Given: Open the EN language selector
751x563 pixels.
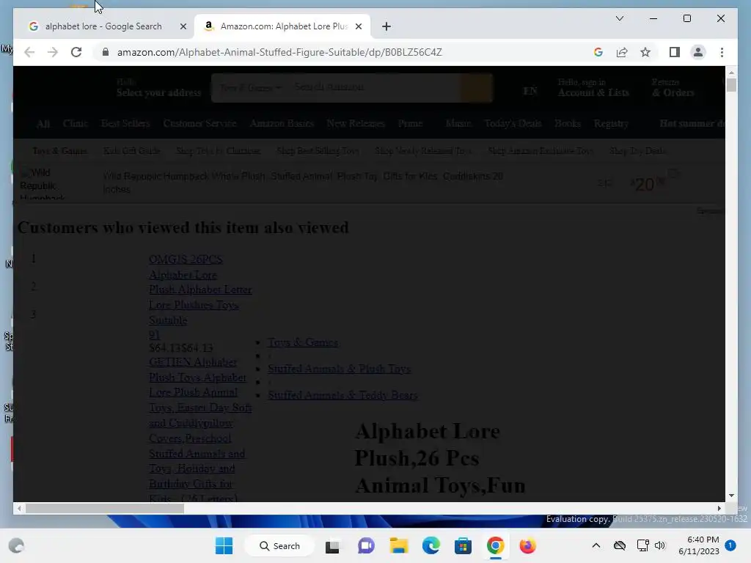Looking at the screenshot, I should tap(530, 91).
